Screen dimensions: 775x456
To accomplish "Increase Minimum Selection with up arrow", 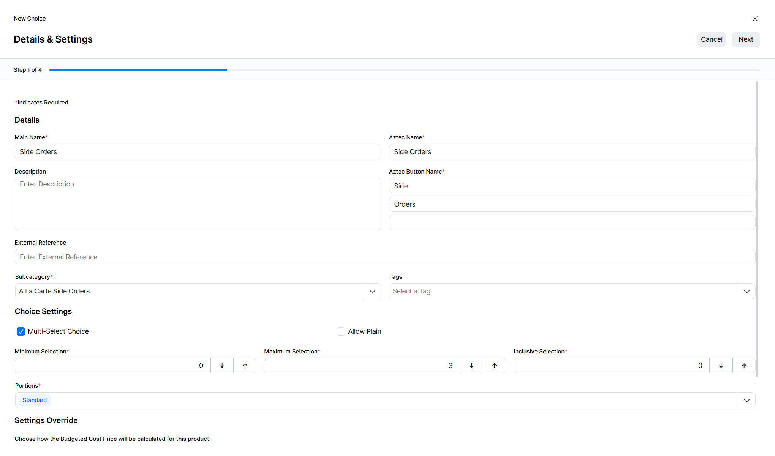I will click(245, 366).
